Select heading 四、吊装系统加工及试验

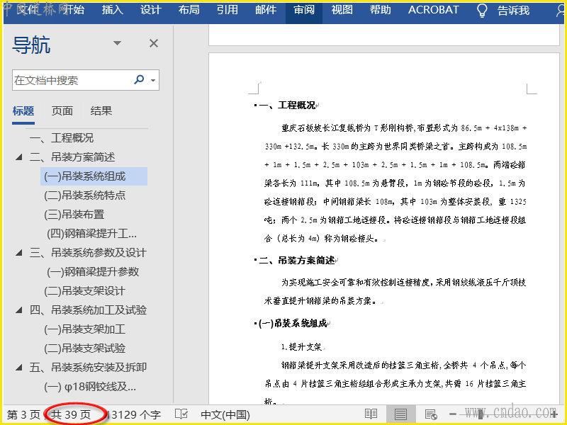[x=88, y=310]
